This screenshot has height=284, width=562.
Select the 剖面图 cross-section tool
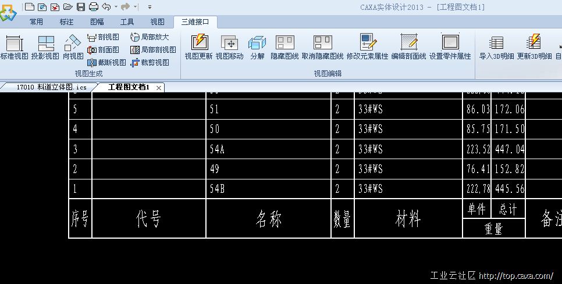click(103, 50)
